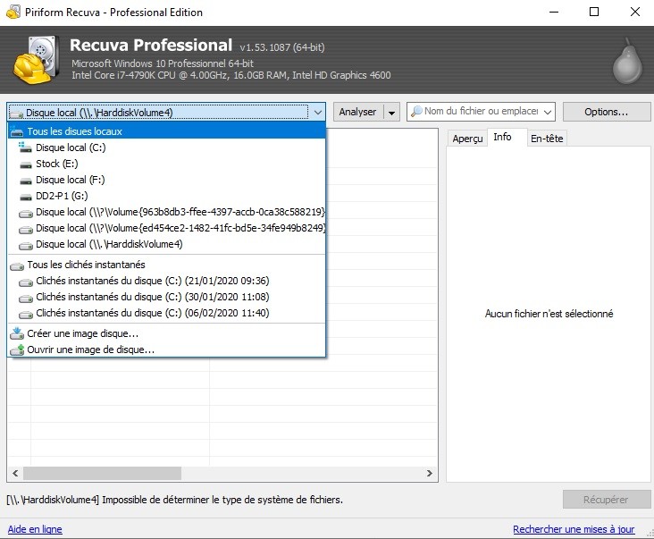Choose DD2-P1 (G:) from the drive list
The width and height of the screenshot is (654, 539).
62,196
